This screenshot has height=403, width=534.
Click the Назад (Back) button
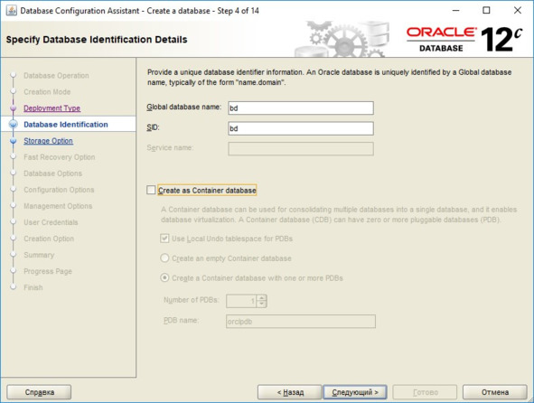[x=289, y=392]
